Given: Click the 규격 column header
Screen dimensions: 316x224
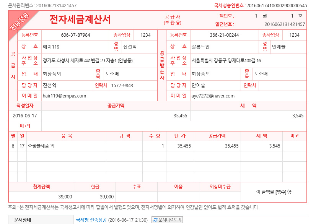Looking at the screenshot, I should click(x=125, y=136).
